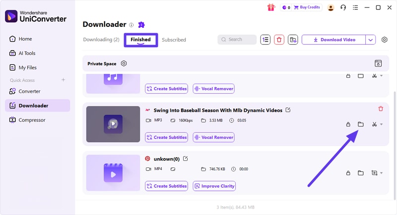Switch to the Subscribed tab
Viewport: 397px width, 215px height.
coord(174,40)
